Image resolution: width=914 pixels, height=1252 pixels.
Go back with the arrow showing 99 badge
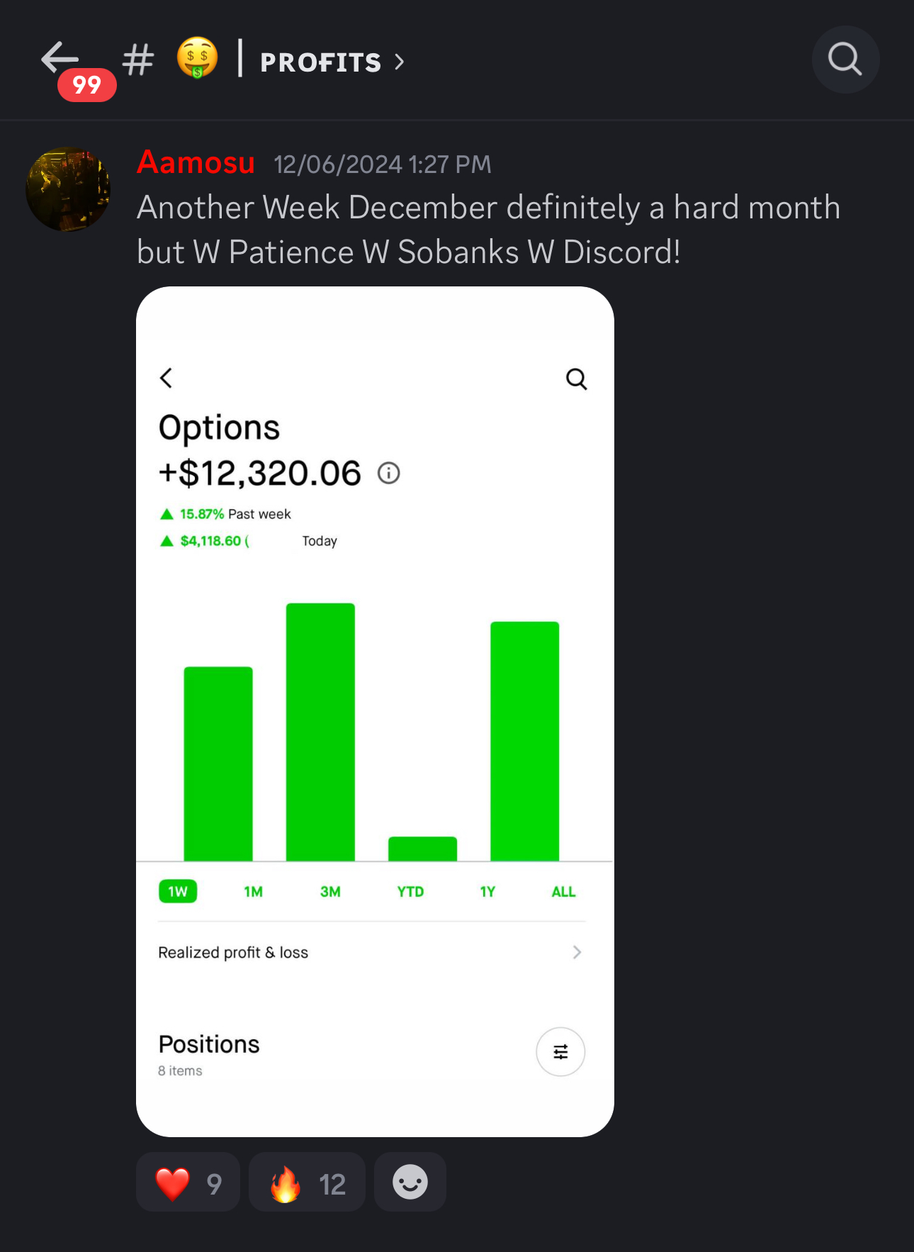[61, 59]
